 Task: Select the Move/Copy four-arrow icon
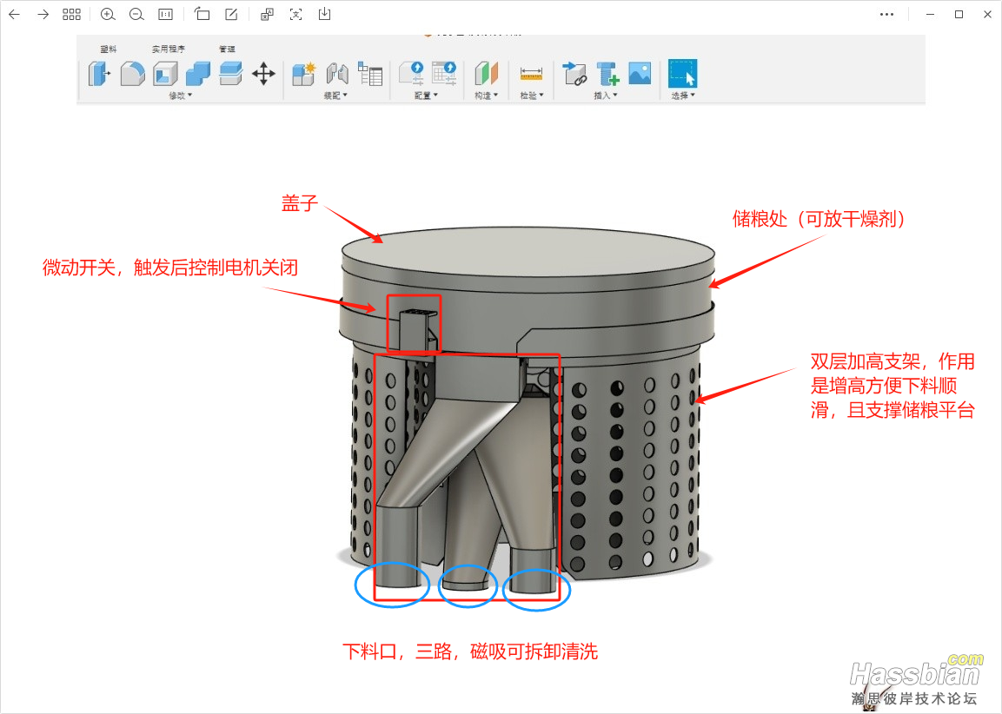[x=263, y=74]
